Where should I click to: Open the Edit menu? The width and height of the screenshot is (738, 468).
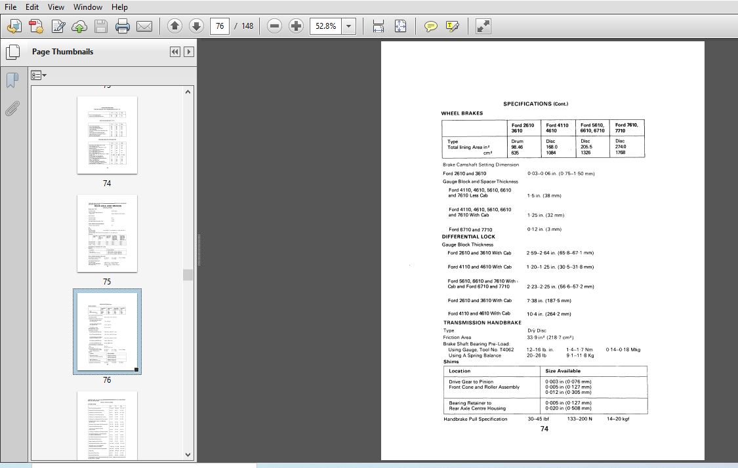[x=32, y=7]
